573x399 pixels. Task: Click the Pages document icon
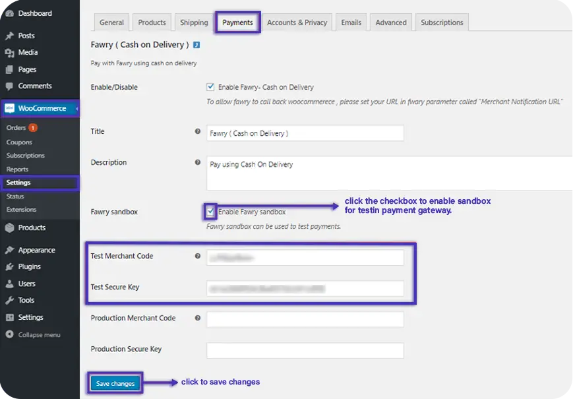point(10,69)
